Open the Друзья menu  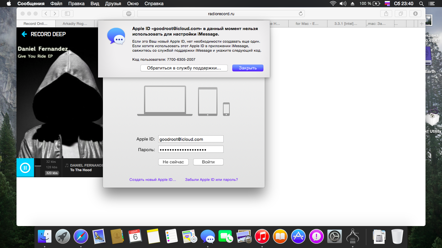[x=113, y=4]
